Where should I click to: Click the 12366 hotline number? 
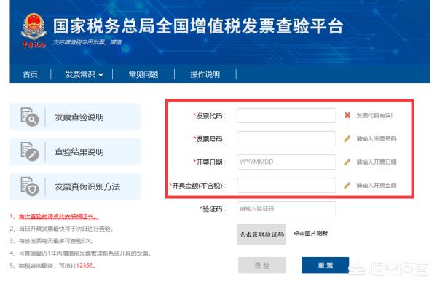(x=84, y=265)
